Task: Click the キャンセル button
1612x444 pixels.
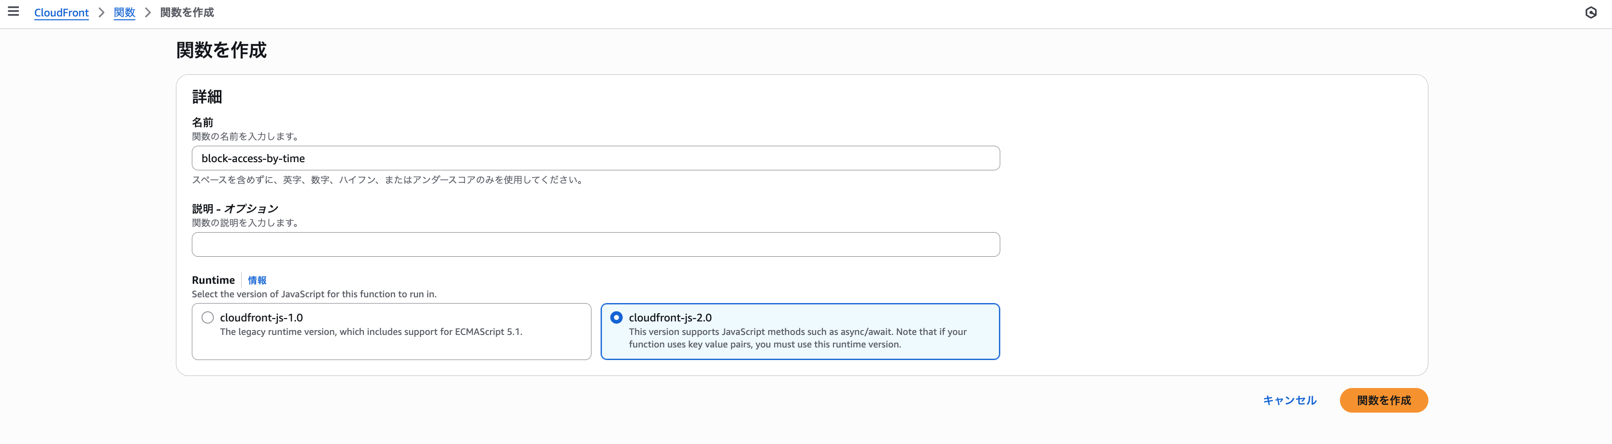Action: (x=1290, y=400)
